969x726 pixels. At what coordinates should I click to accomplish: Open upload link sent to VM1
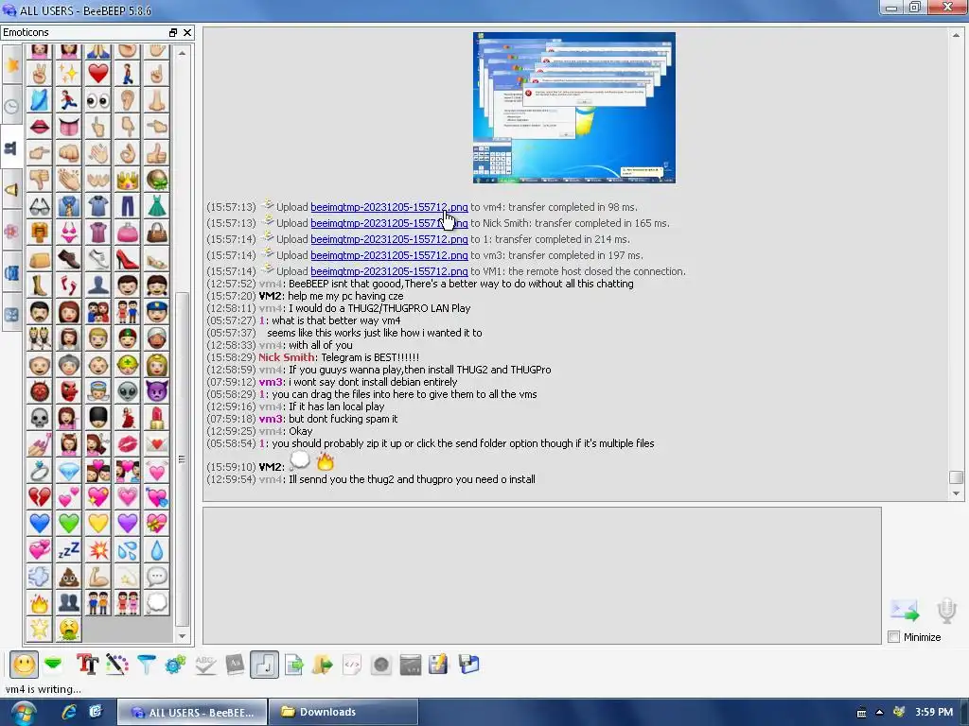point(389,271)
